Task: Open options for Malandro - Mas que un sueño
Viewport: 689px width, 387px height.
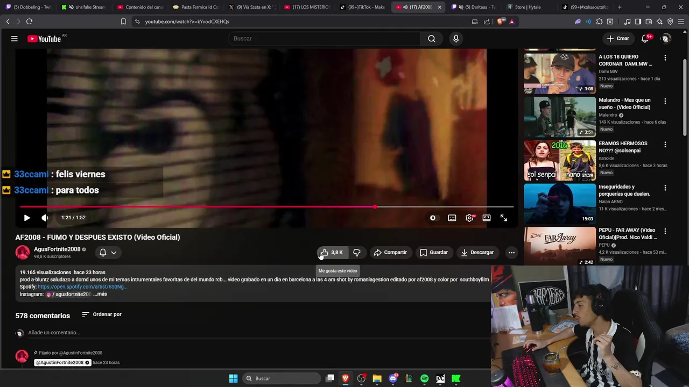Action: point(665,101)
